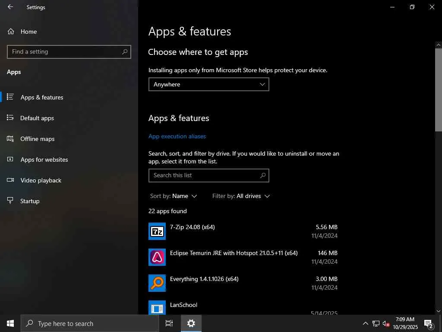
Task: Go back using the Settings back arrow
Action: (10, 7)
